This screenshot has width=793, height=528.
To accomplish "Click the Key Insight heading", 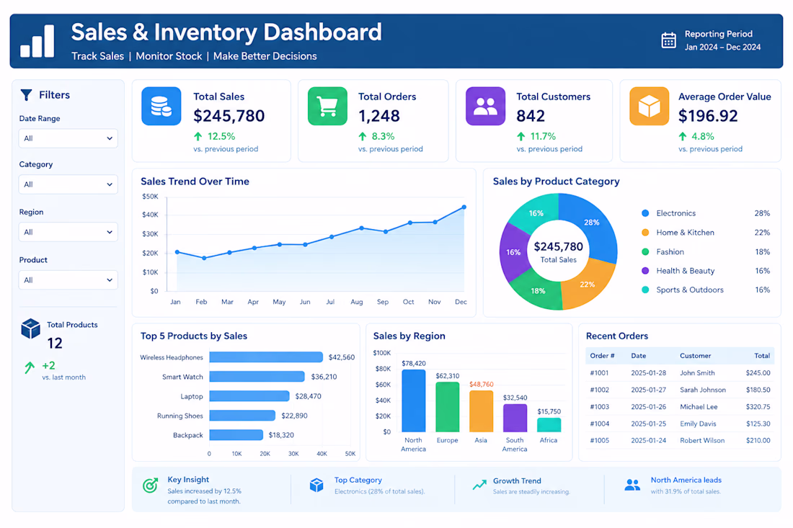I will click(188, 480).
